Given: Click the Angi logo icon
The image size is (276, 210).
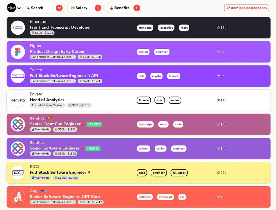Looking at the screenshot, I should [18, 197].
